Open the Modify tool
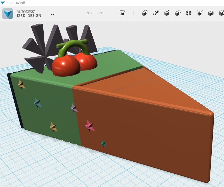Screen dimensions: 224x187 pyautogui.click(x=178, y=13)
